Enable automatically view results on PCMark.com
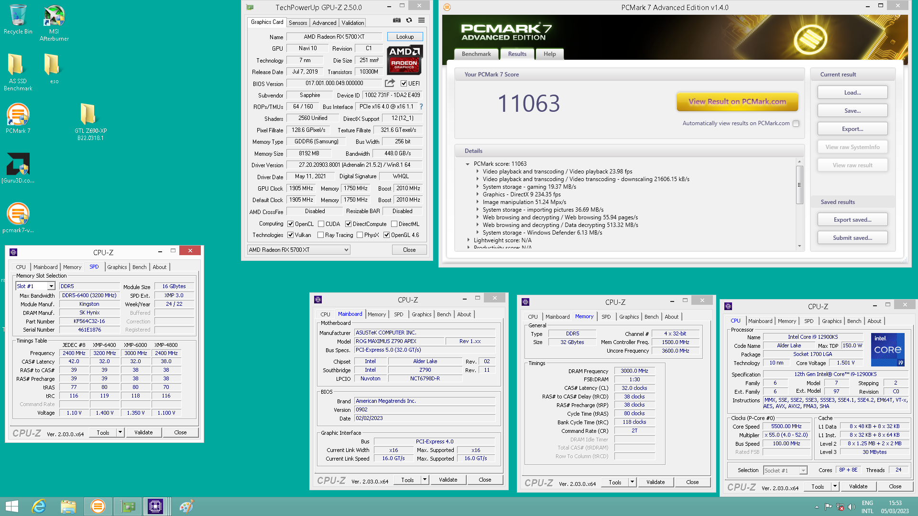 [x=796, y=123]
